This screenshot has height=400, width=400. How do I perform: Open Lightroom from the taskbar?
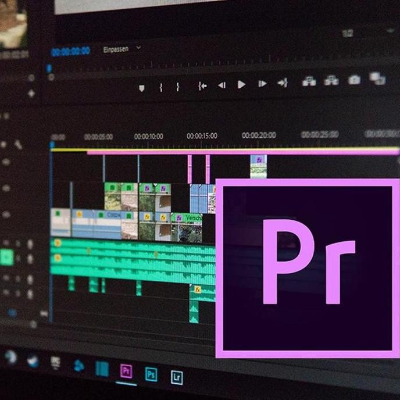pyautogui.click(x=177, y=377)
